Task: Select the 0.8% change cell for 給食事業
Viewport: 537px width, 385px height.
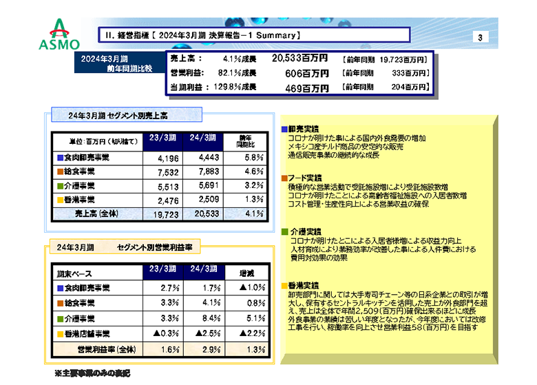Action: point(246,303)
